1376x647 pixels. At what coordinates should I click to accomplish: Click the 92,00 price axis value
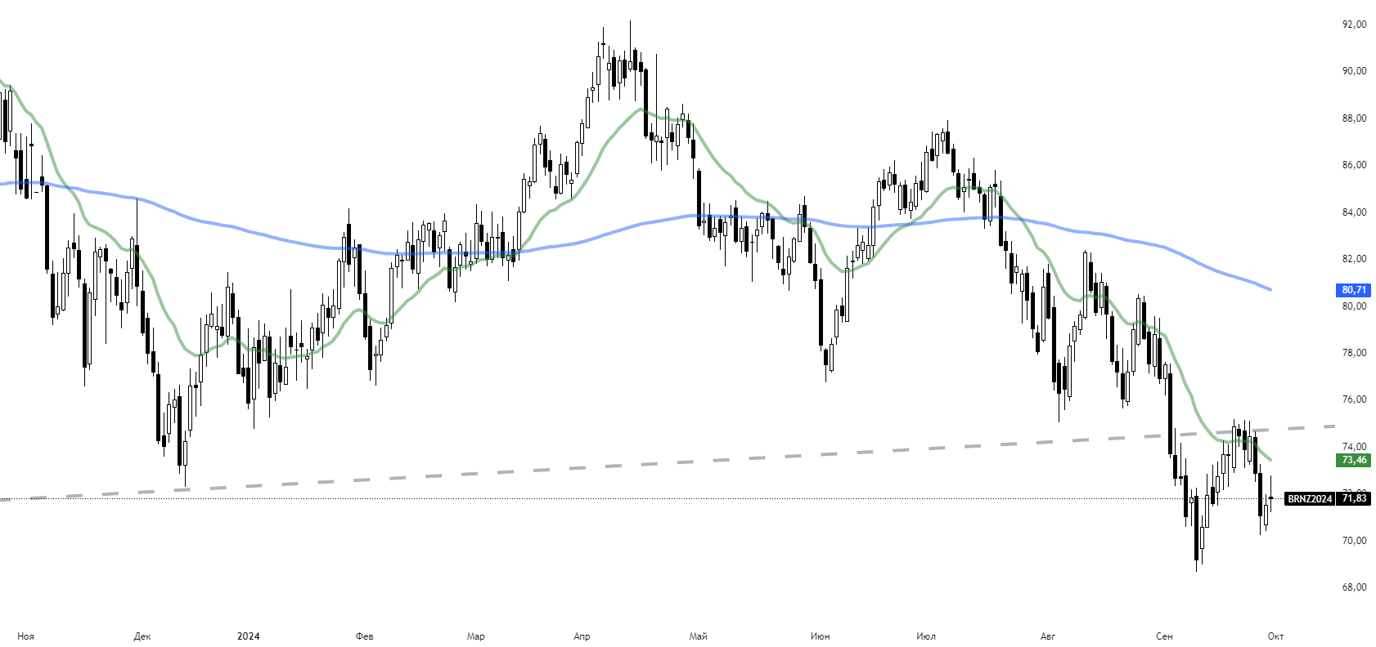(x=1354, y=25)
